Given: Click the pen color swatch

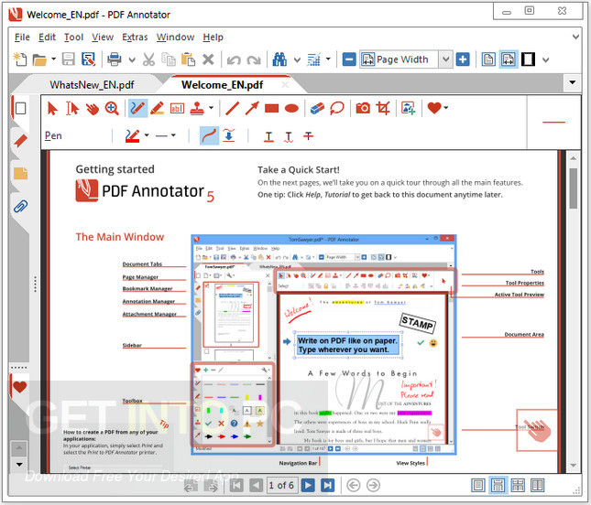Looking at the screenshot, I should point(132,135).
